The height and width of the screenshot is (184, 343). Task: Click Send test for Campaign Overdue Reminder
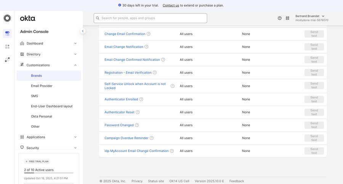pos(314,138)
